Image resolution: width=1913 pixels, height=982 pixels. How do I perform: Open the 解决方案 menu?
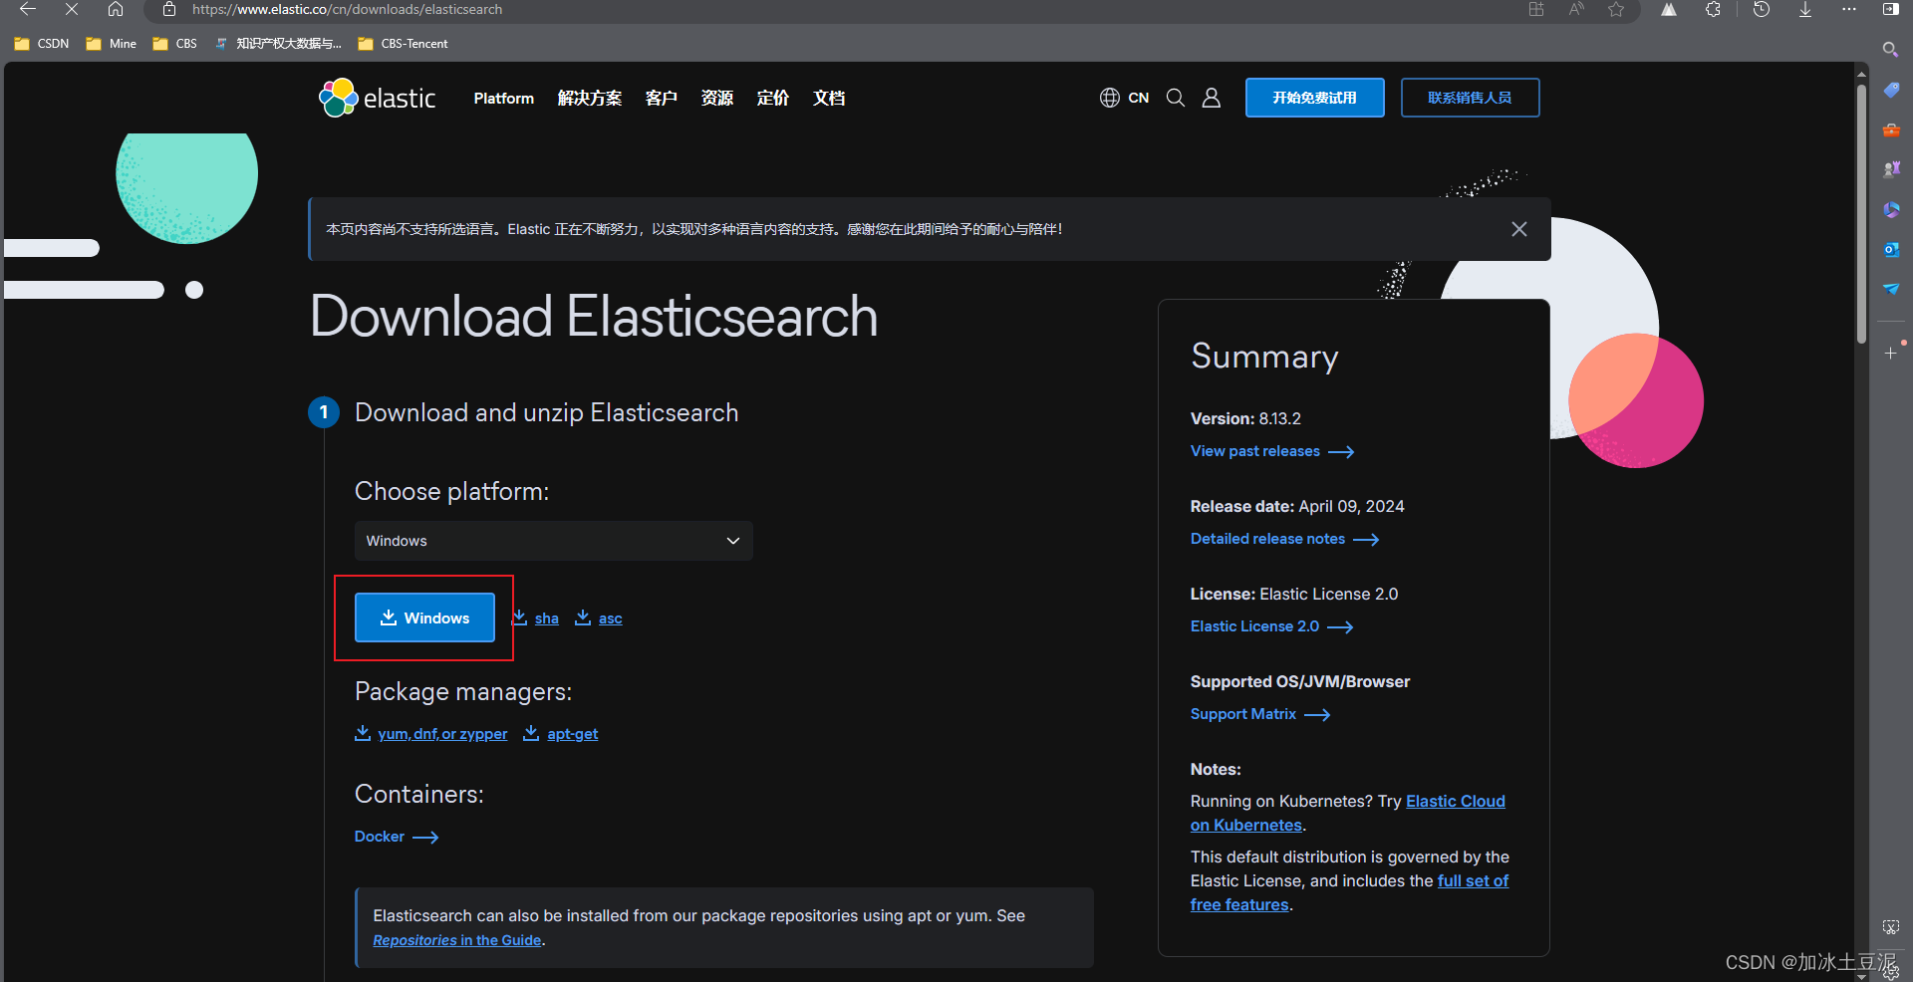(x=590, y=98)
